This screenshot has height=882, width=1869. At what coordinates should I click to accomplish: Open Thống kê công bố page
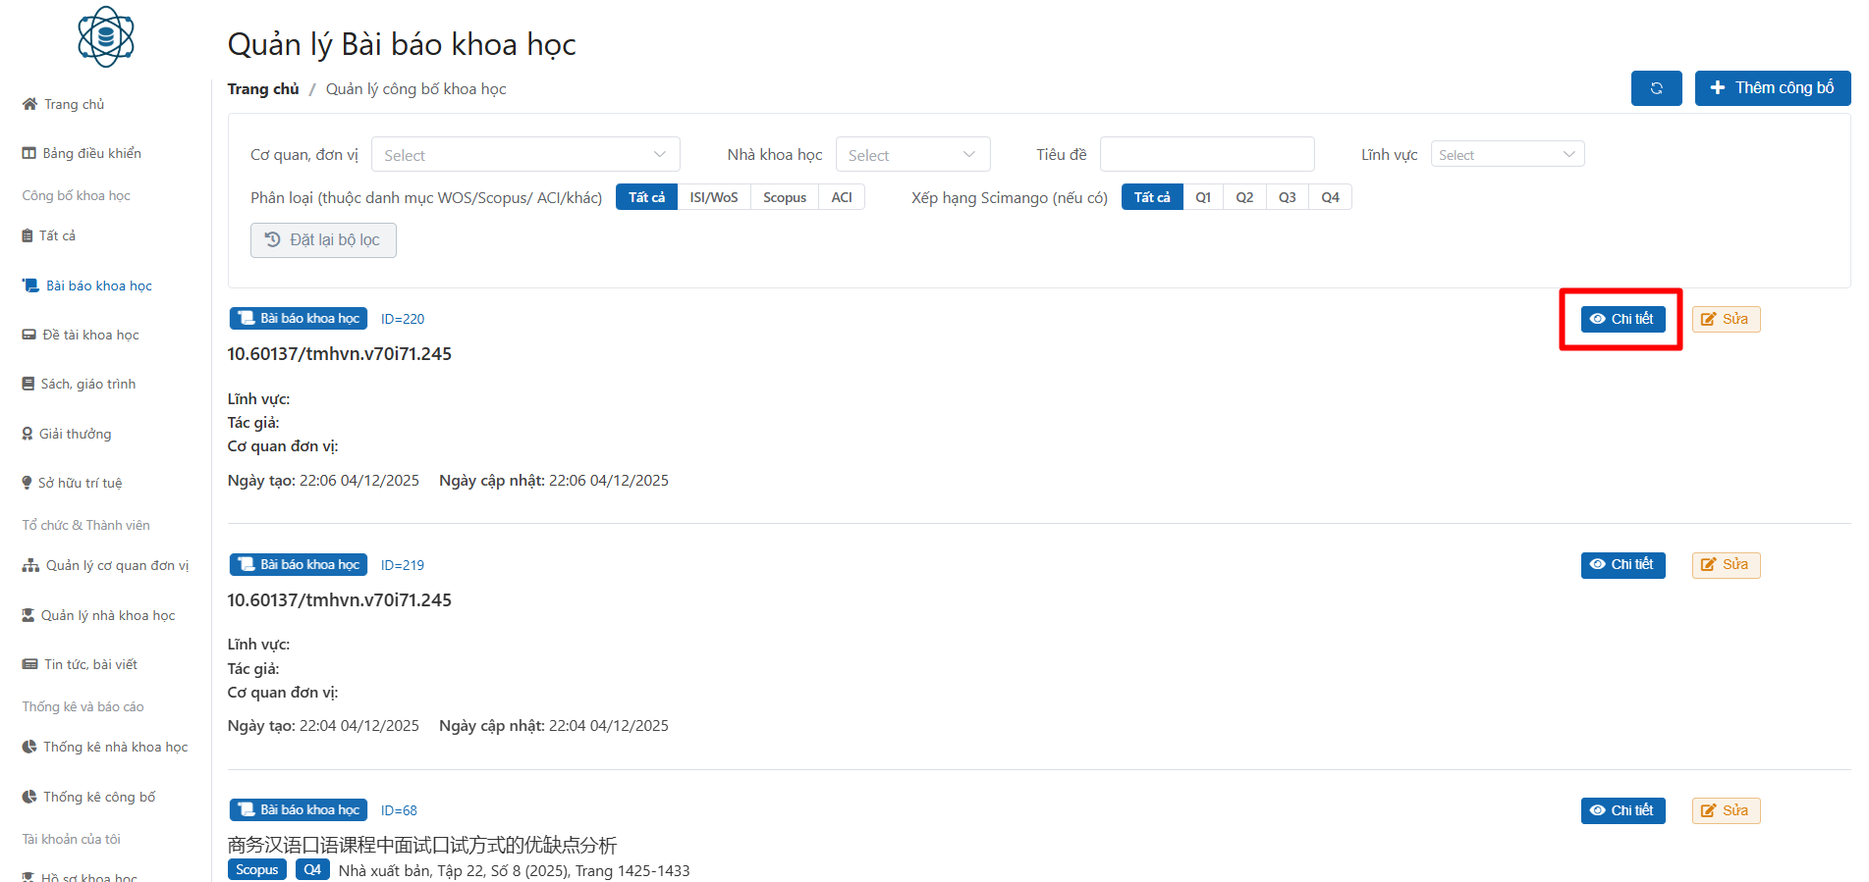[99, 797]
